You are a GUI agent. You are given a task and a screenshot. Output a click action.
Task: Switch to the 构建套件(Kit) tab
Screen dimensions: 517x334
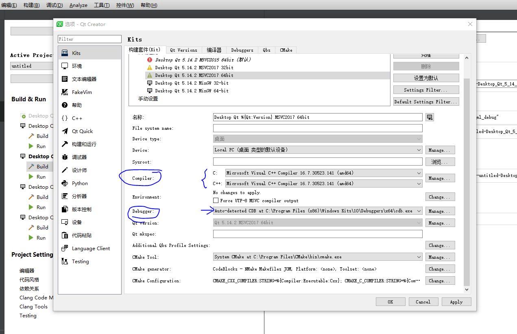tap(144, 50)
